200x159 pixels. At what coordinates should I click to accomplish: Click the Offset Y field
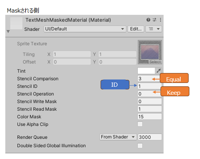(117, 62)
